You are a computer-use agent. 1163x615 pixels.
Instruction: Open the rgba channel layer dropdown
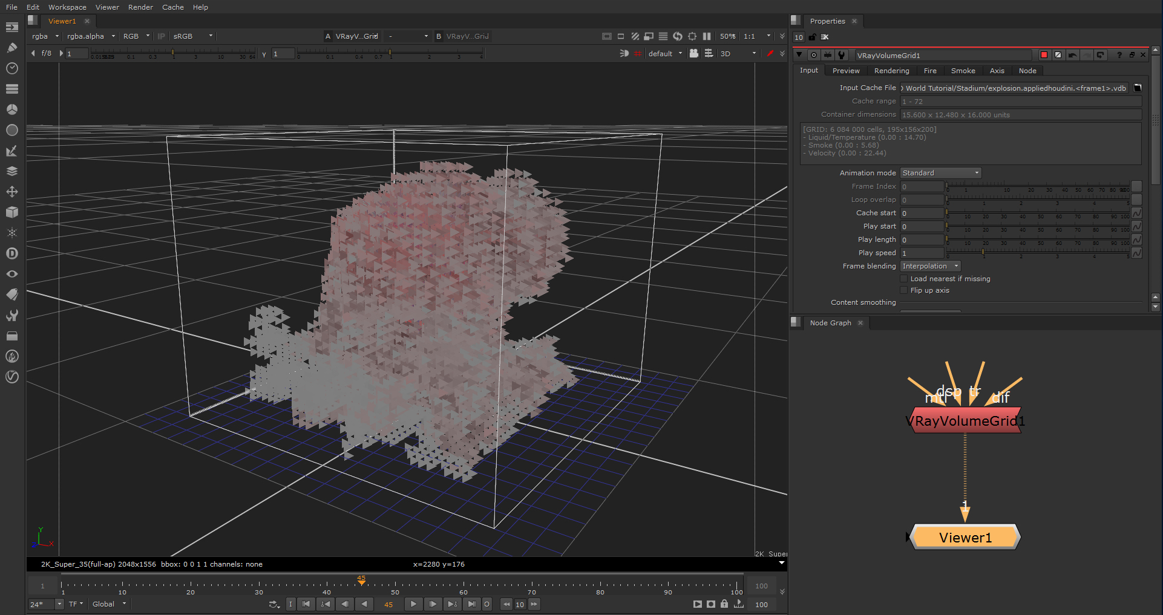45,36
